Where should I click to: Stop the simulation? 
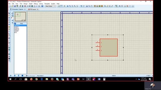tap(22, 75)
